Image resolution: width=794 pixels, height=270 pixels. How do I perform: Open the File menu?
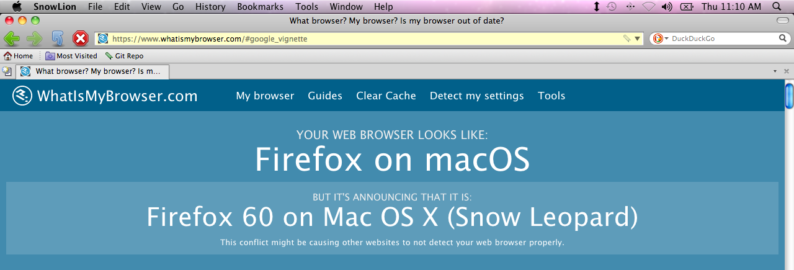click(96, 7)
